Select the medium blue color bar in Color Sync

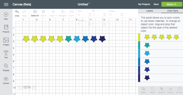(139, 62)
